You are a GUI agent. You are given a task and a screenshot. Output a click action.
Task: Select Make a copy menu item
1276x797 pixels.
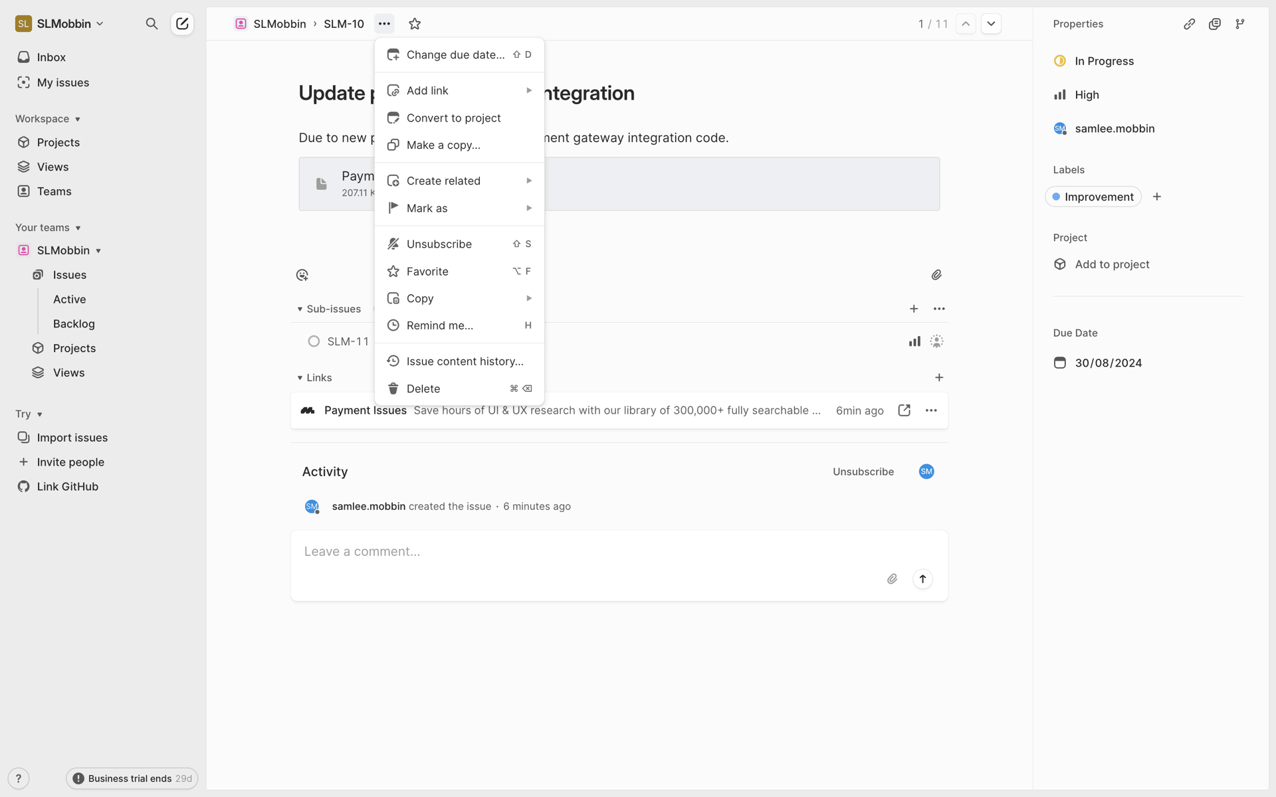tap(459, 145)
